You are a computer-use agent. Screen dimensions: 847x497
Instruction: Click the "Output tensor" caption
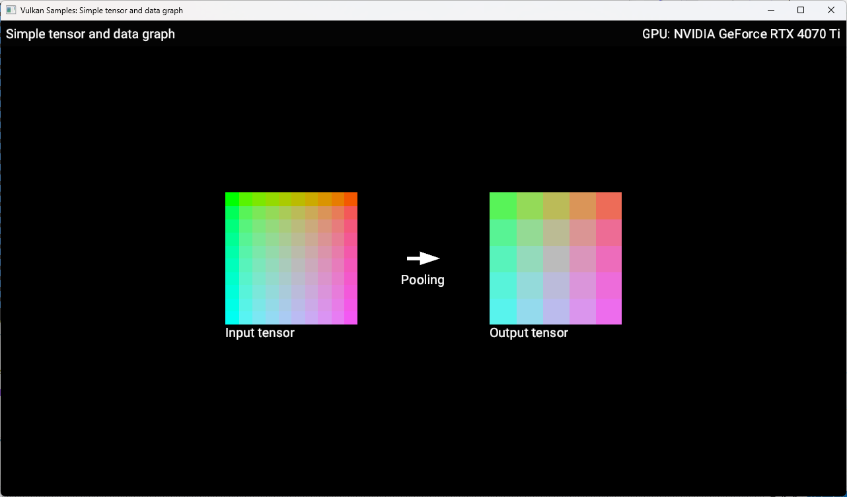coord(529,333)
